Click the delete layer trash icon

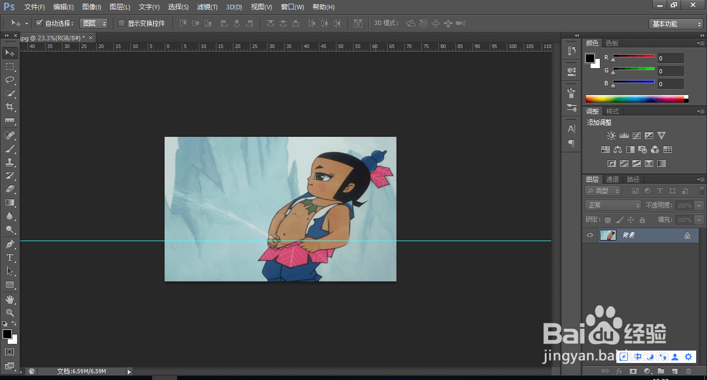pyautogui.click(x=688, y=371)
